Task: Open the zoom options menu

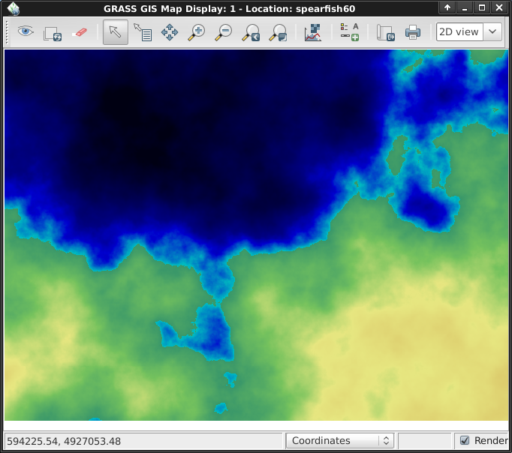Action: [278, 32]
